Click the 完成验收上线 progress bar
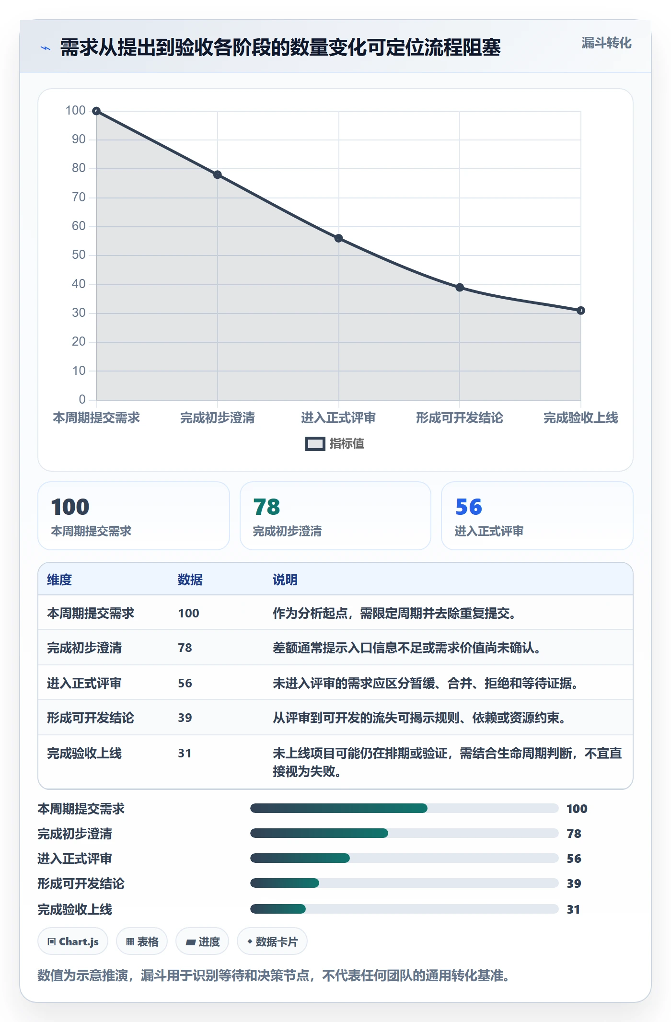 pos(405,909)
